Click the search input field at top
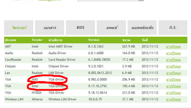191x108 pixels. tap(108, 0)
